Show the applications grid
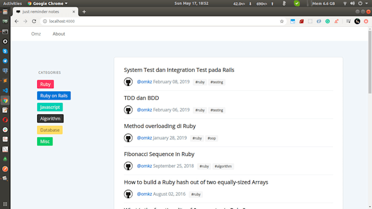This screenshot has width=372, height=209. point(5,204)
